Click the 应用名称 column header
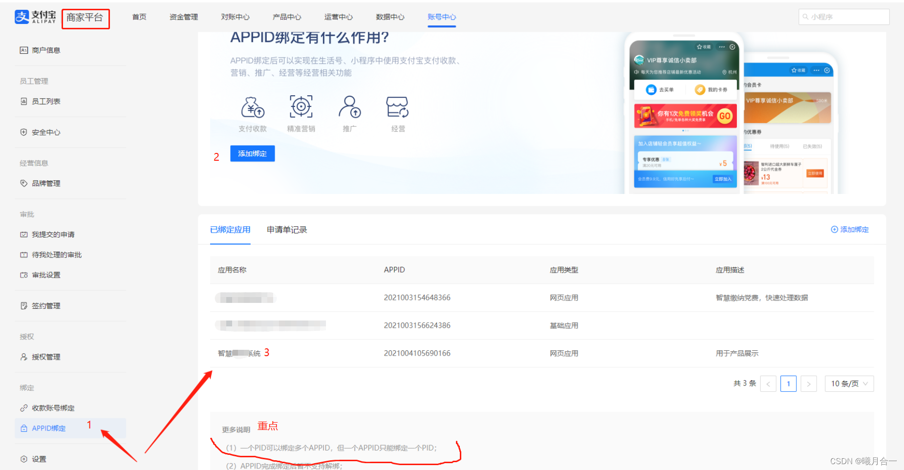Viewport: 904px width, 470px height. coord(232,270)
